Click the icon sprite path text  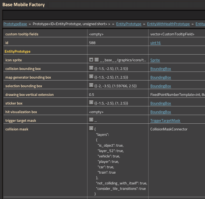(x=123, y=60)
